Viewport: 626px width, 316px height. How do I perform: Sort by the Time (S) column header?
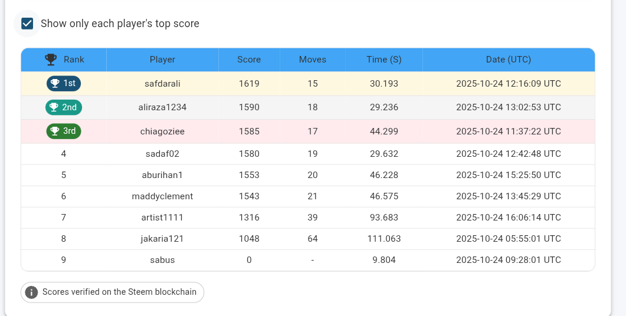click(x=384, y=60)
